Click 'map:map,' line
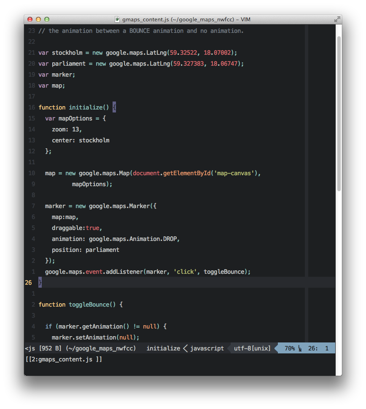Viewport: 366px width, 409px height. click(x=65, y=217)
